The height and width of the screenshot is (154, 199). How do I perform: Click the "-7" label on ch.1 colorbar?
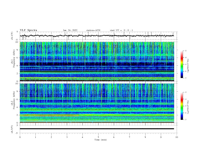tap(185, 78)
